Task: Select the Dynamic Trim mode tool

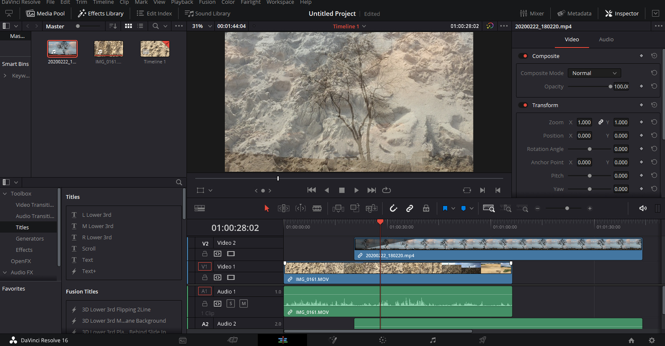Action: click(300, 208)
